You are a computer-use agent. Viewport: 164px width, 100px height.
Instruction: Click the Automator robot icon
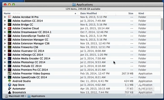point(10,89)
